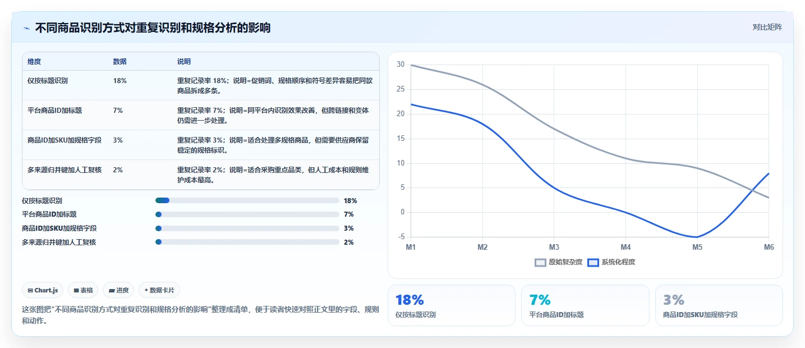Screen dimensions: 805x348
Task: Click the 仅按标题识别 label beside progress bars
Action: click(x=42, y=200)
